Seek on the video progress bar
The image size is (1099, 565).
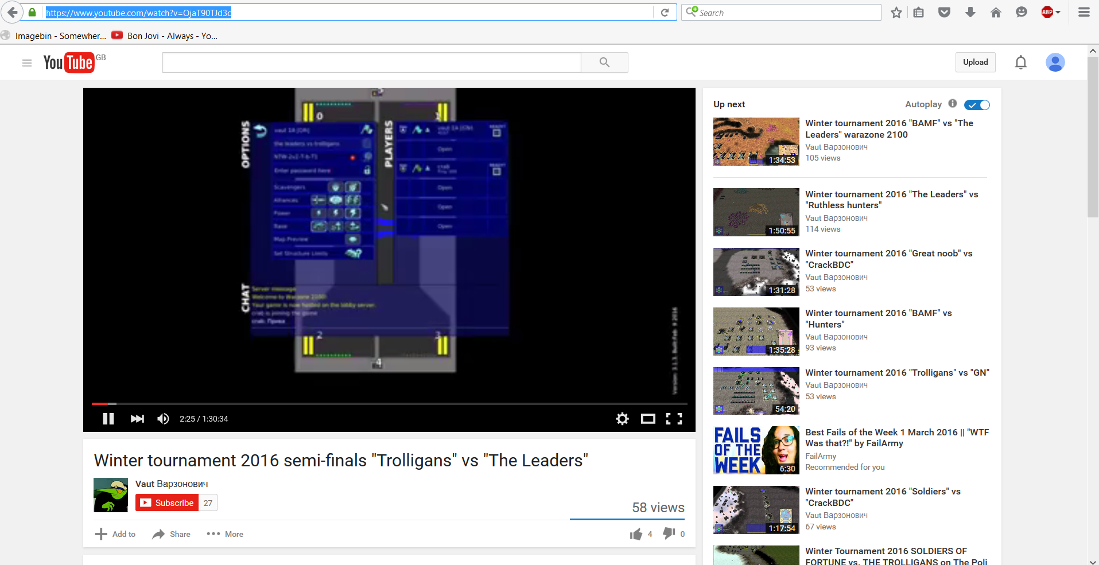tap(389, 404)
